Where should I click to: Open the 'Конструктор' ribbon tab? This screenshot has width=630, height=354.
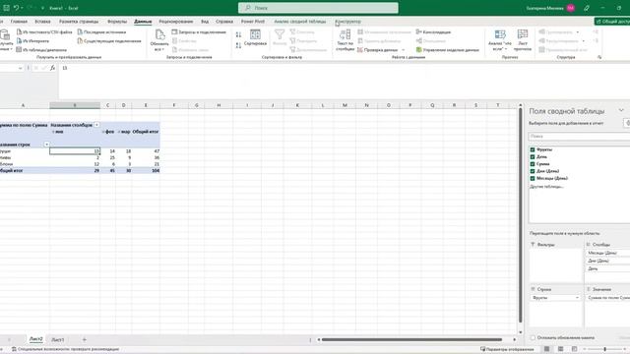coord(348,22)
